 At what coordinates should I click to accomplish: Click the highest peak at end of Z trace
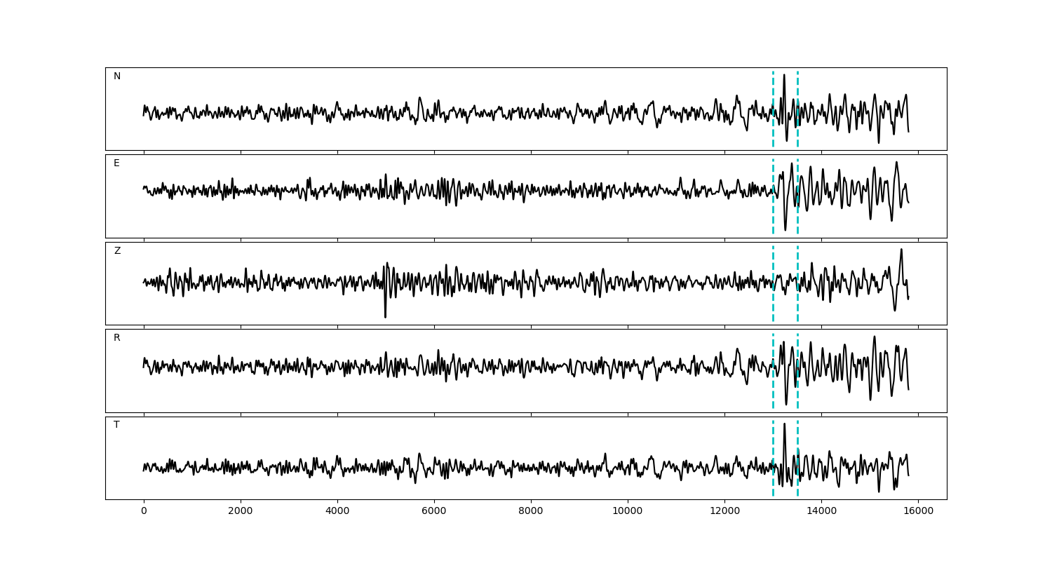click(901, 250)
